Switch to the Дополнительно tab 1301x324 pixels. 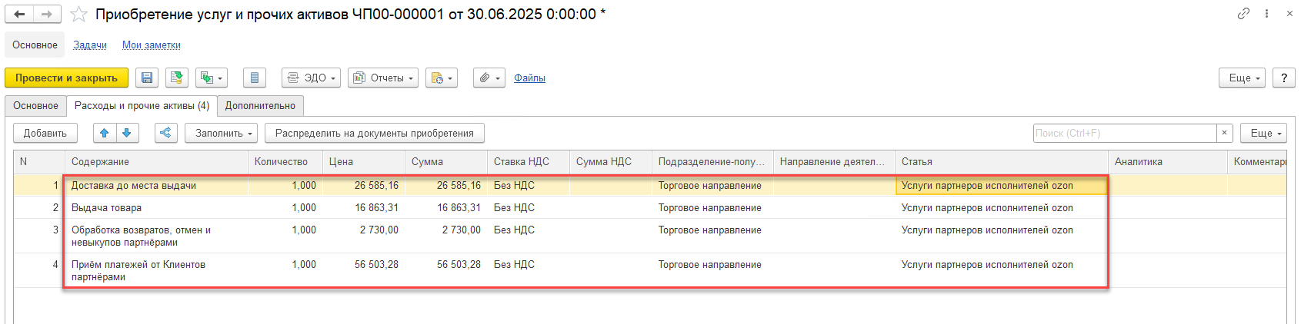click(x=260, y=105)
